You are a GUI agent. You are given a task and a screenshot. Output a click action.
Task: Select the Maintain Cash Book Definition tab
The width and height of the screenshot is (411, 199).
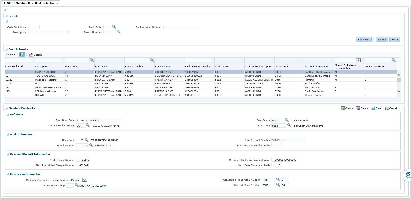[x=29, y=3]
